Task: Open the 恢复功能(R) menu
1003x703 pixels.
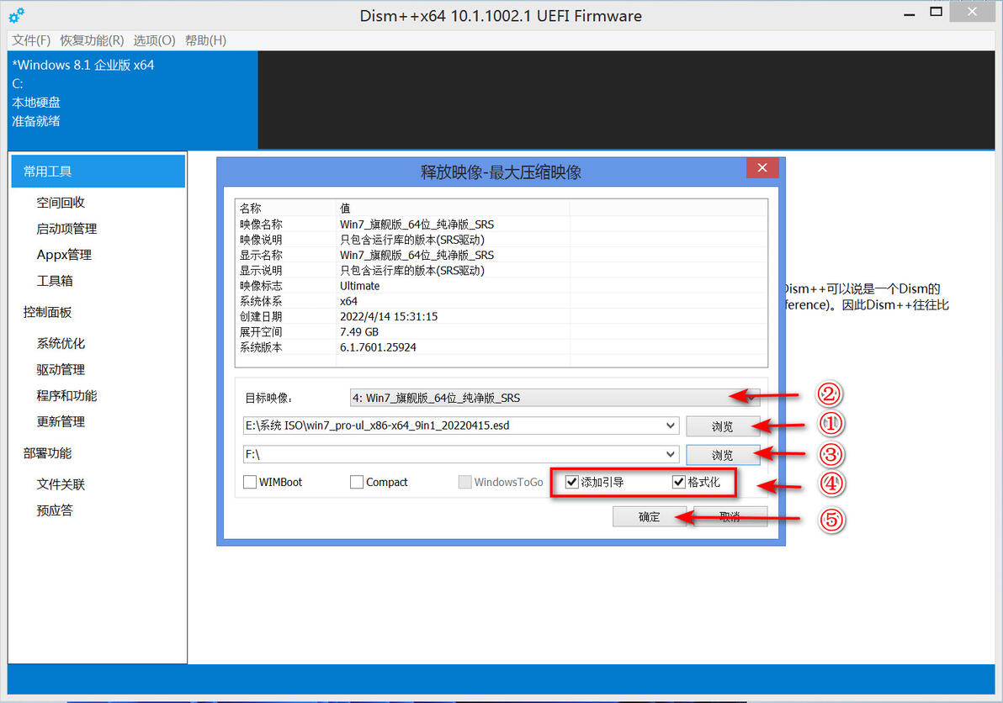Action: pyautogui.click(x=92, y=40)
